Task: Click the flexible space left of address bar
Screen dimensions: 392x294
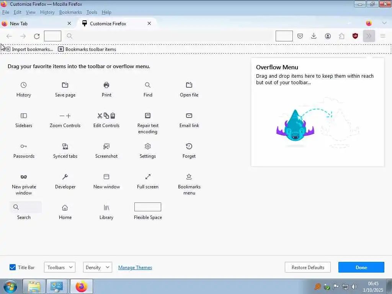Action: 52,36
